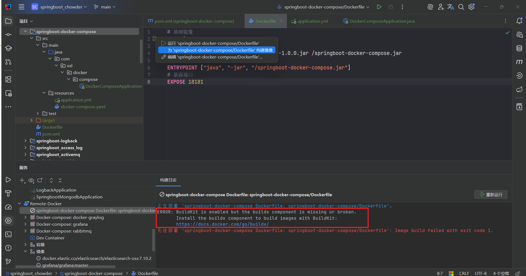Open the Build hammer tool window
Viewport: 526px width, 276px height.
click(x=8, y=193)
